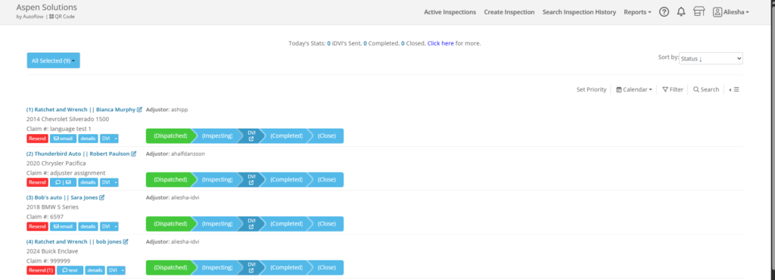Open the Reports menu

(x=637, y=12)
